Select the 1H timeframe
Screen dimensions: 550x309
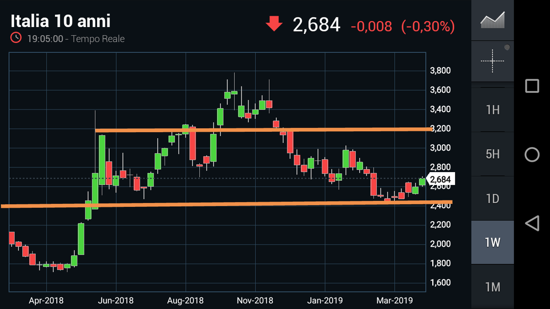pos(492,109)
